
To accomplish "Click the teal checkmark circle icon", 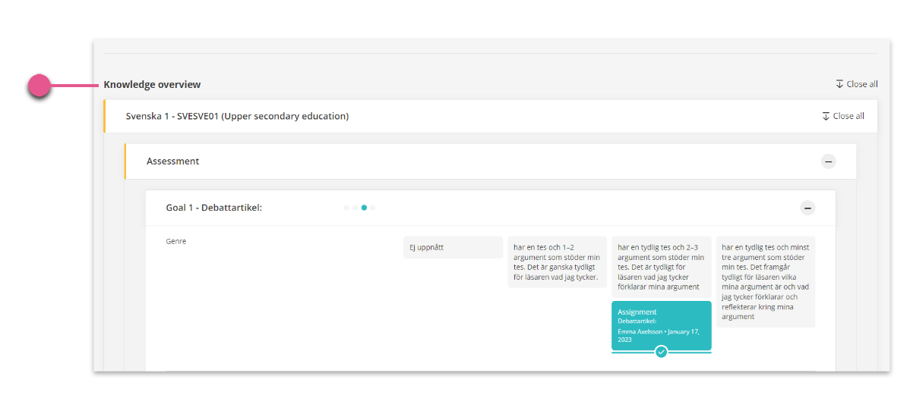I will pos(661,351).
